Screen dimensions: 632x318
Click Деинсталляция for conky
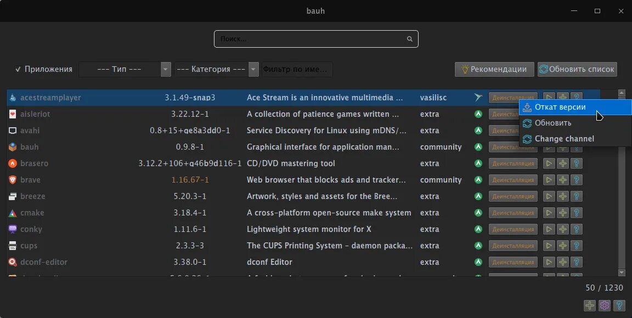(x=513, y=229)
